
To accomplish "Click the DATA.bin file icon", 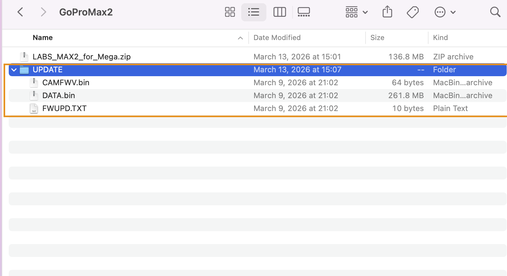I will coord(34,96).
